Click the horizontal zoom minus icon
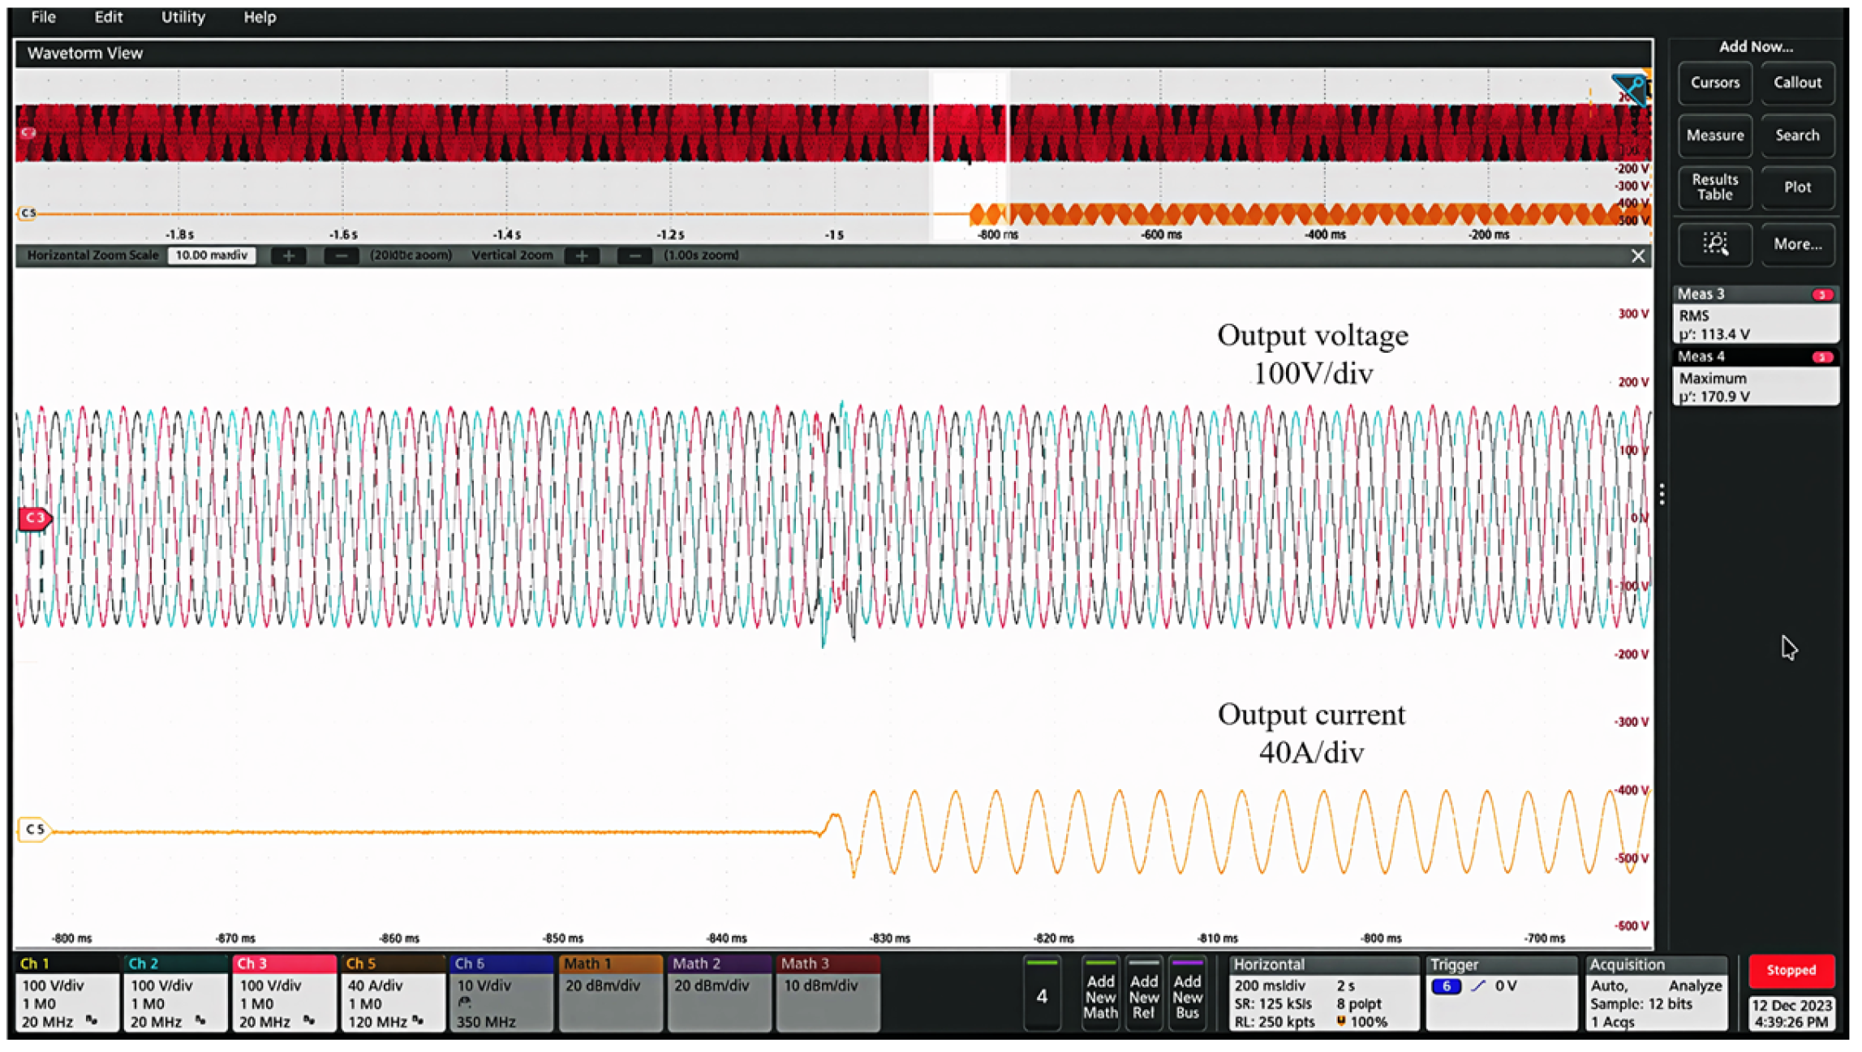 click(342, 256)
